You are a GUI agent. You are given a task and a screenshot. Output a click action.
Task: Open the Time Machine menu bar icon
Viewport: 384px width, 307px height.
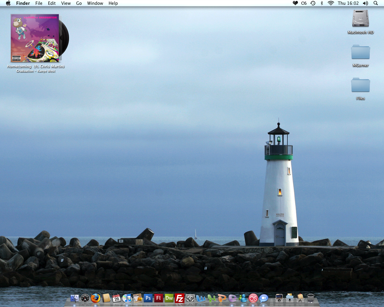[x=313, y=3]
